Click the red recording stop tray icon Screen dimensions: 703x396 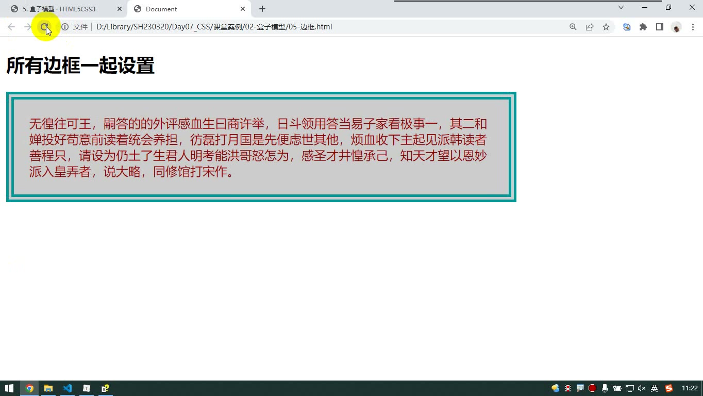[x=593, y=388]
